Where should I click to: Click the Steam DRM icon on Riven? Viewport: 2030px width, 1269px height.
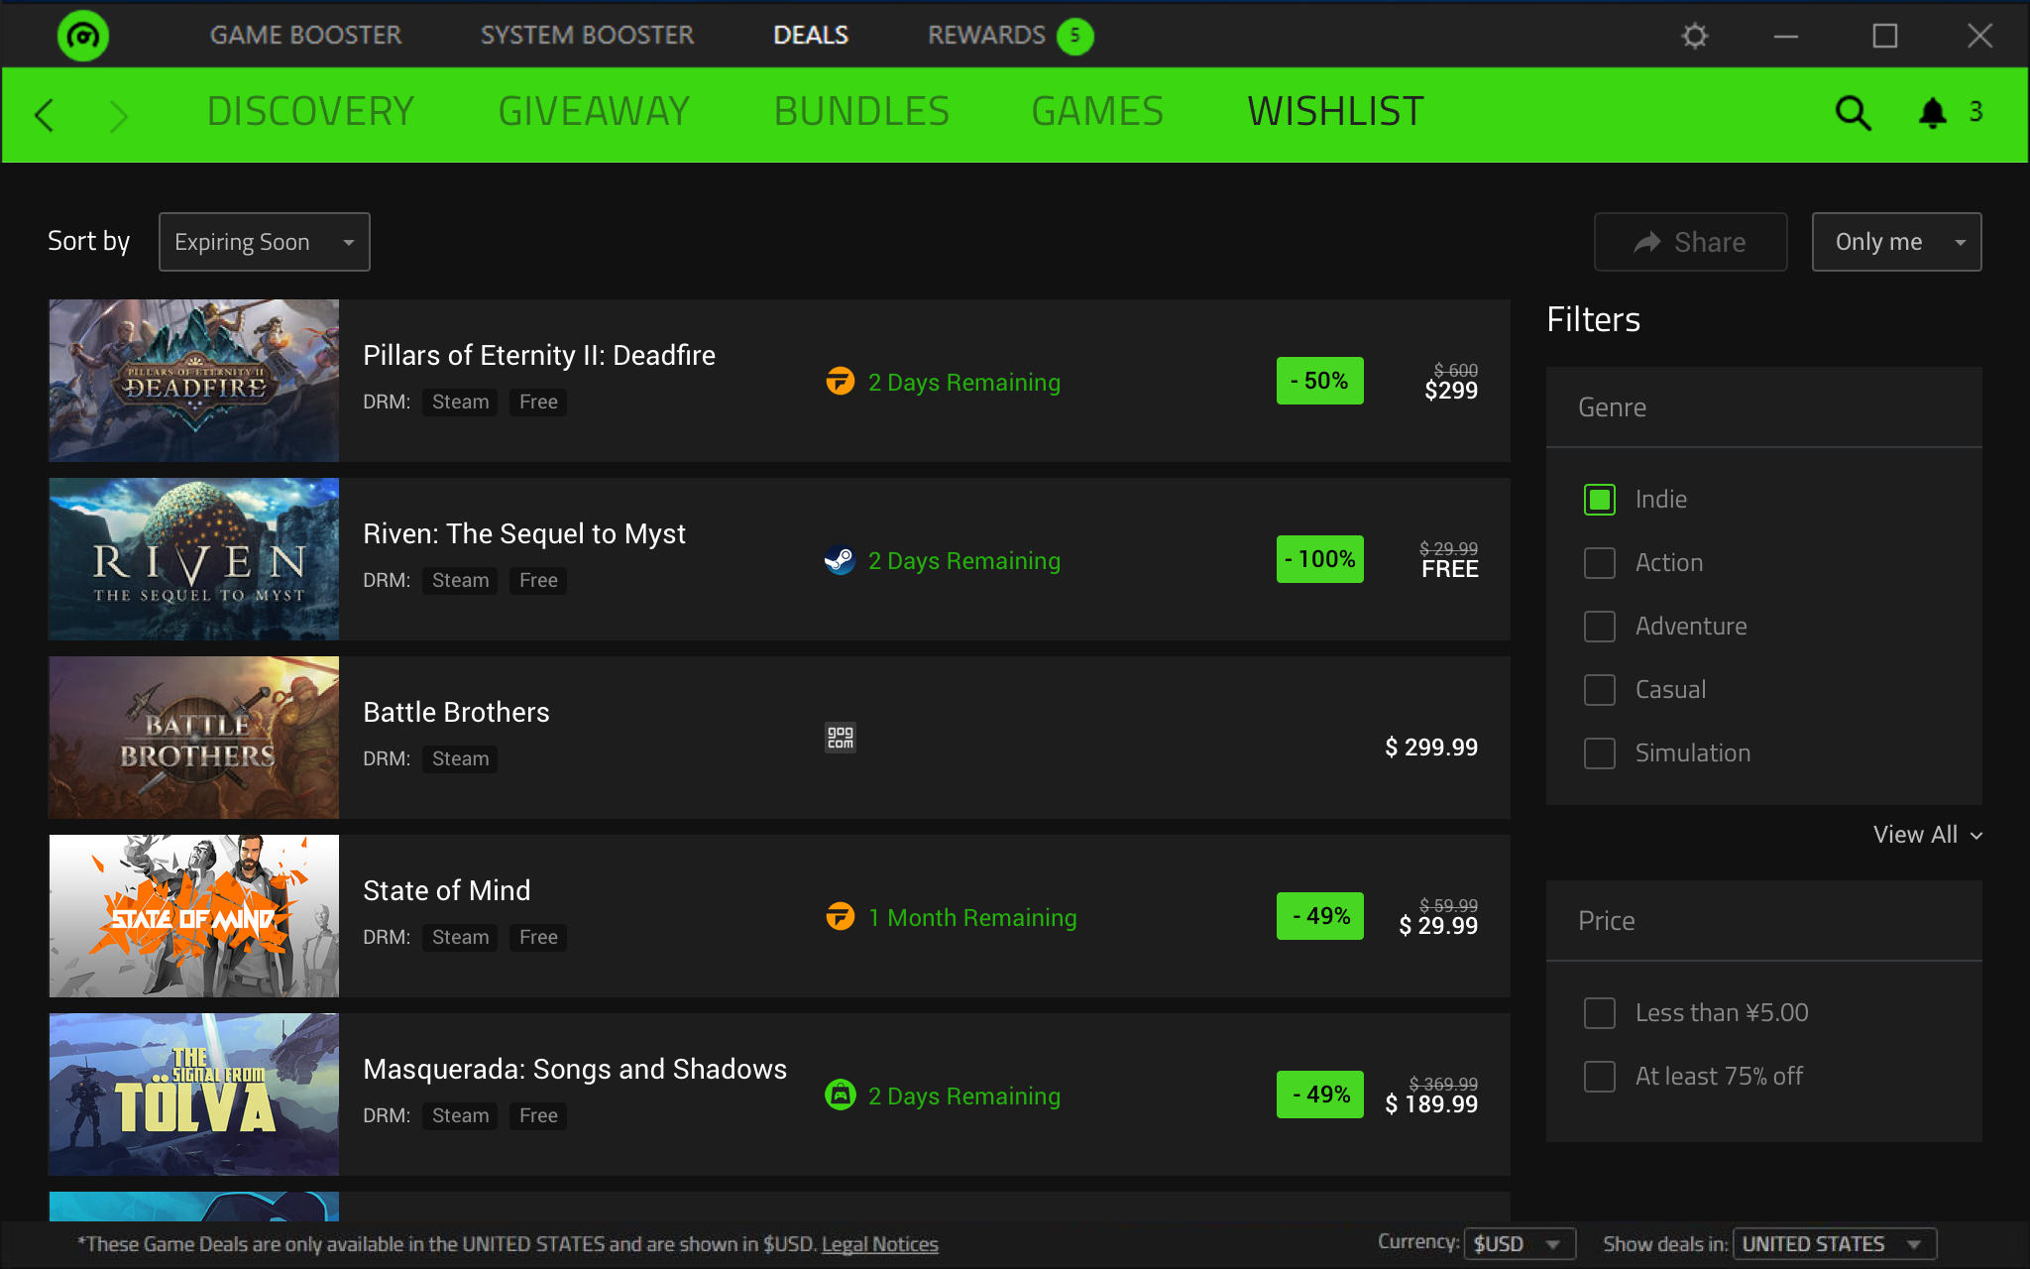click(841, 560)
